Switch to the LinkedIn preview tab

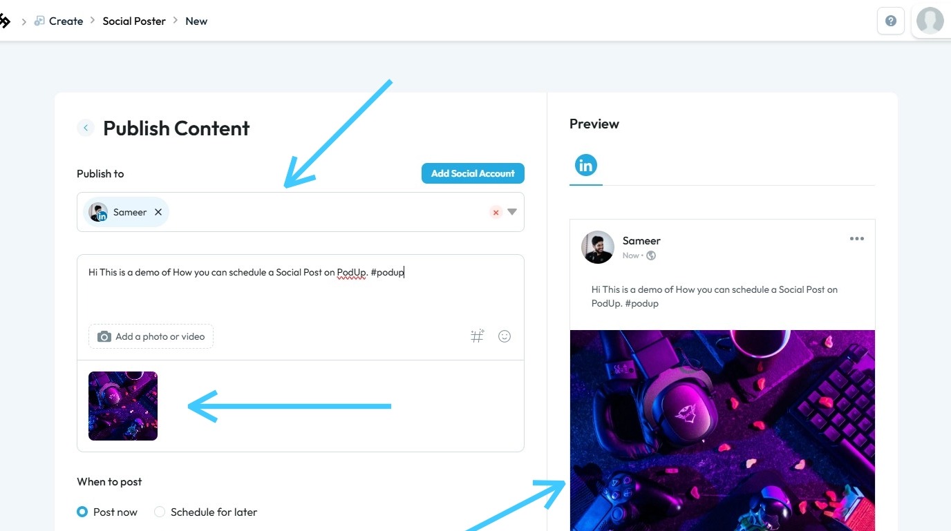[586, 165]
